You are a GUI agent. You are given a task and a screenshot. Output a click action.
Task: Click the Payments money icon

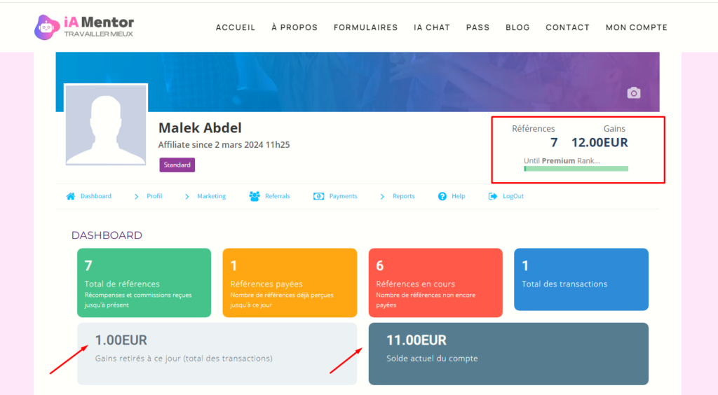(x=319, y=196)
